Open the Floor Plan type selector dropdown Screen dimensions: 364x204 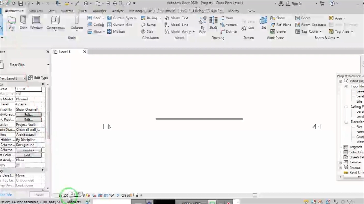click(48, 65)
